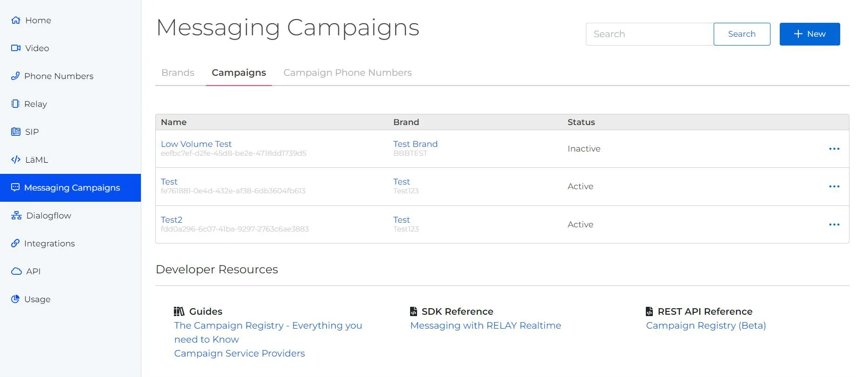Expand the actions menu for Test2
This screenshot has height=377, width=856.
[x=834, y=225]
